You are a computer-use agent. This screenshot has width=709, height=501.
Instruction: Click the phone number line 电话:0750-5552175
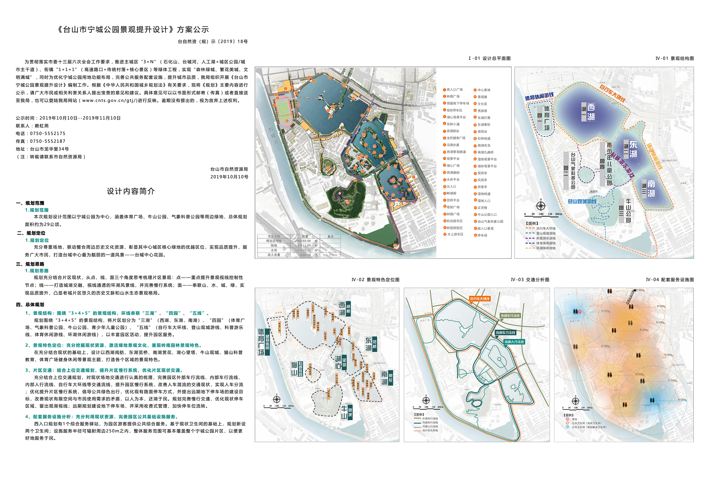pyautogui.click(x=41, y=133)
